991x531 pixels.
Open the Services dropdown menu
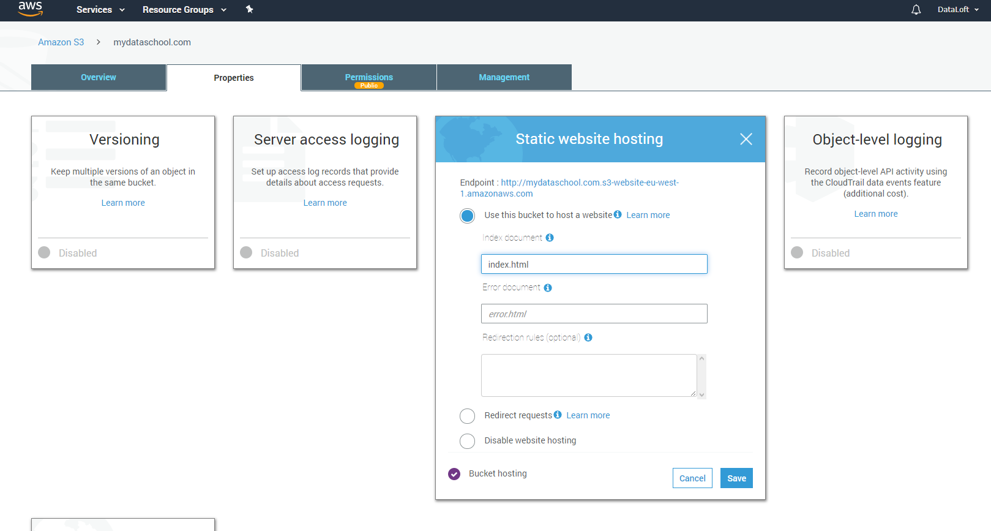click(100, 10)
